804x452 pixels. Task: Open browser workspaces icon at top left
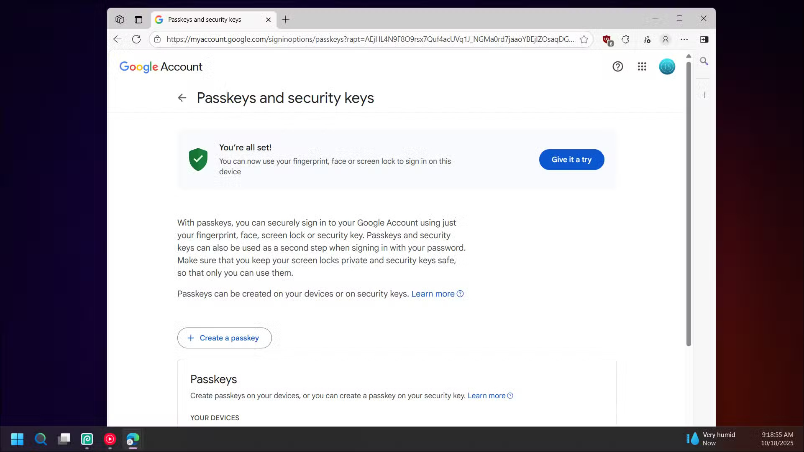pos(120,19)
